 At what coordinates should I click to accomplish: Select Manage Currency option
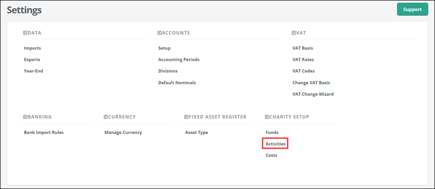123,133
